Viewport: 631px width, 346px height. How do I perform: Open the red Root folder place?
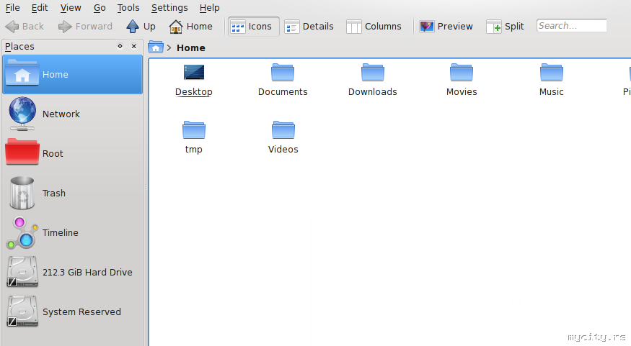pos(72,154)
